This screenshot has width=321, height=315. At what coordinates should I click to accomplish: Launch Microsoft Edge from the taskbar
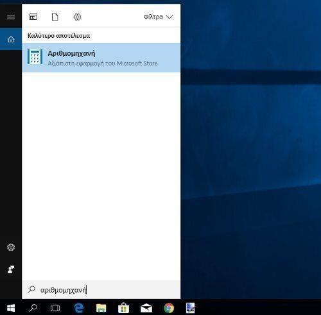[x=78, y=309]
